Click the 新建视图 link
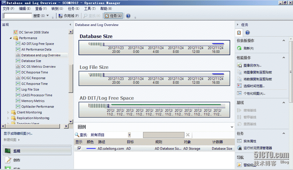293x170 pixels. click(x=10, y=140)
